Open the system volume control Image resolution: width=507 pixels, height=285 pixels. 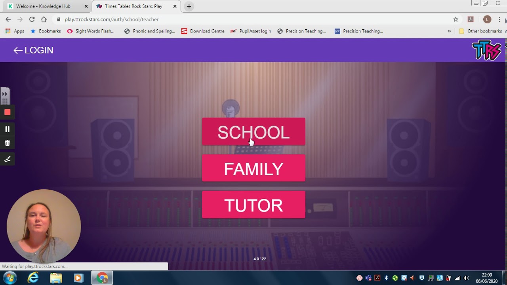(x=467, y=278)
